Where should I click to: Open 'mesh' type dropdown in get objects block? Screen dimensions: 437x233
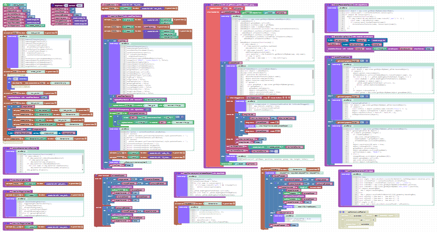(x=248, y=13)
